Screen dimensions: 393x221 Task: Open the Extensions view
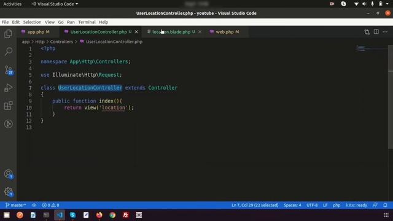tap(8, 106)
